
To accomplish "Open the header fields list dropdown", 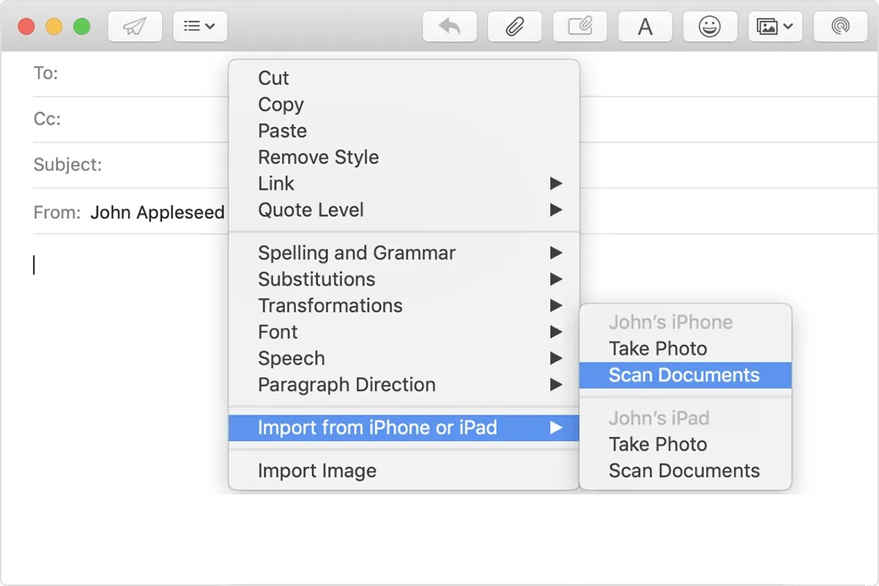I will 200,27.
